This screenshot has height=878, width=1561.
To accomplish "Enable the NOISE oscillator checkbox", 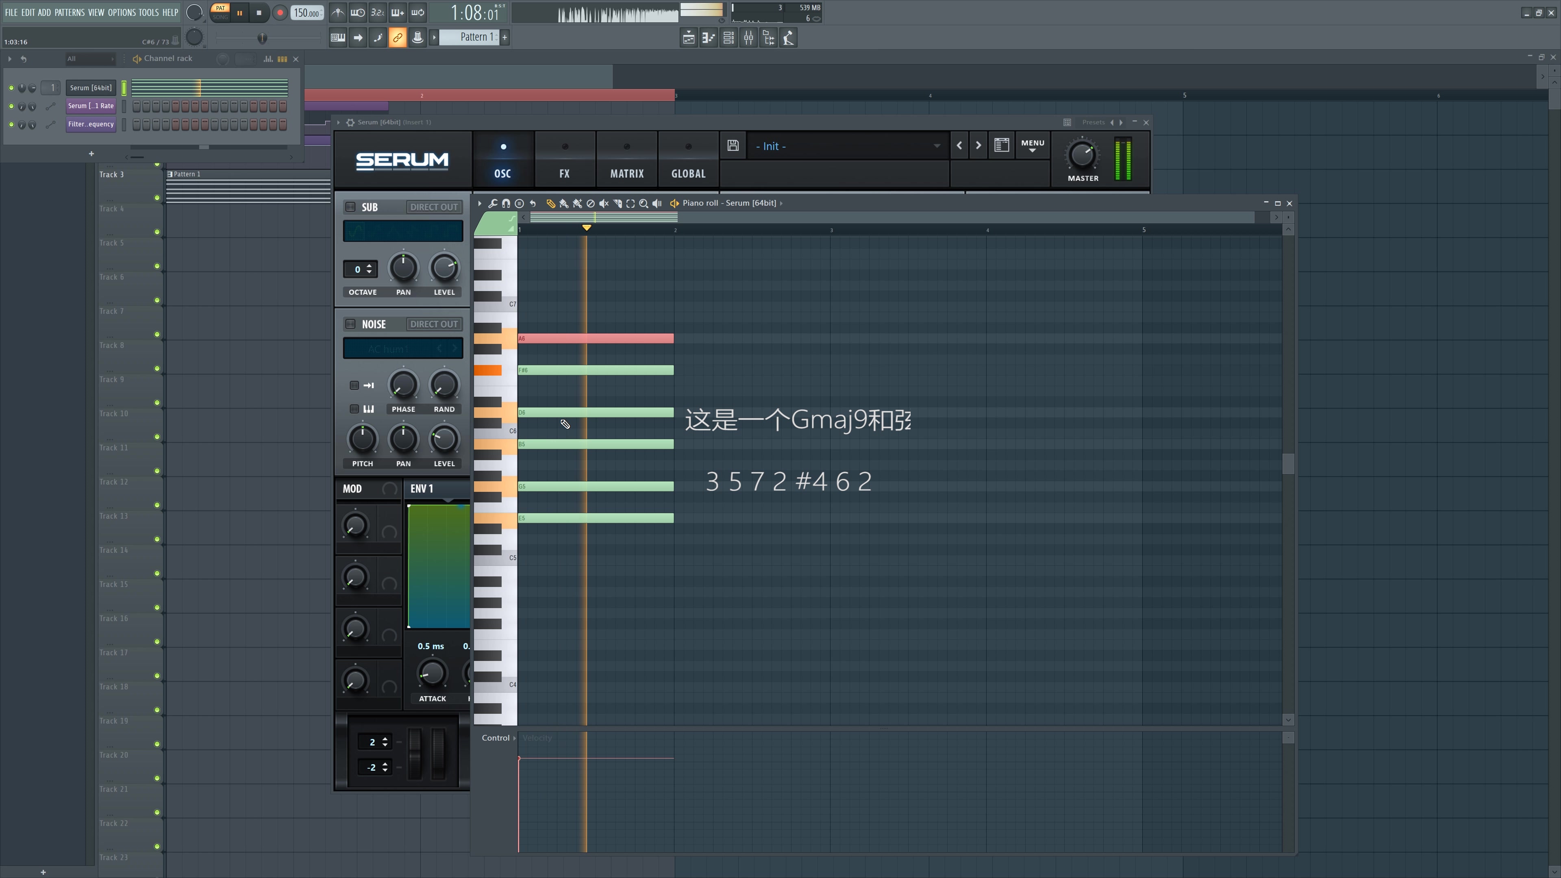I will [350, 324].
